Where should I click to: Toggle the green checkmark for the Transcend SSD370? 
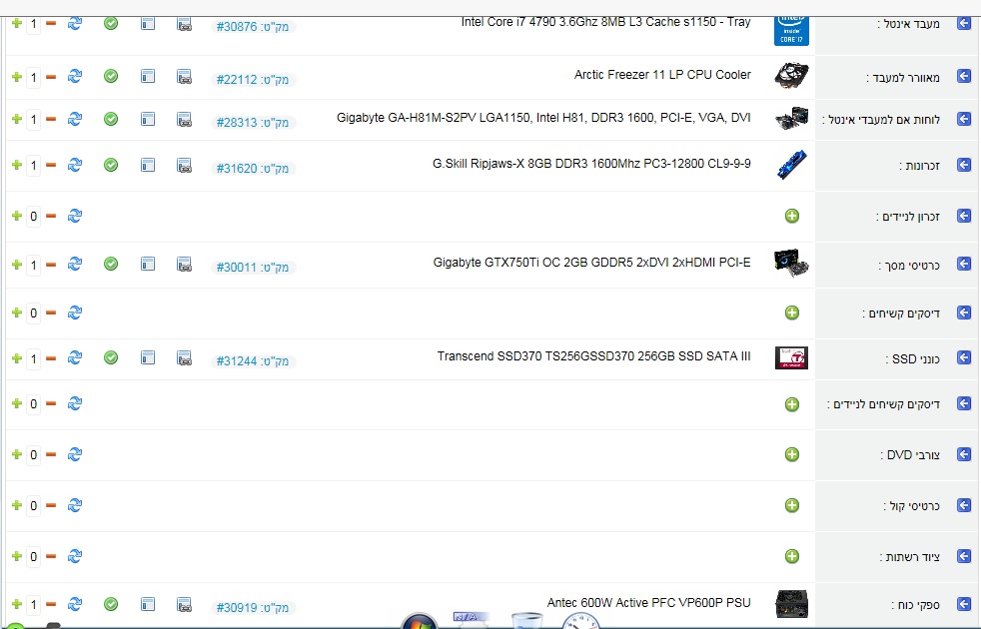tap(111, 357)
